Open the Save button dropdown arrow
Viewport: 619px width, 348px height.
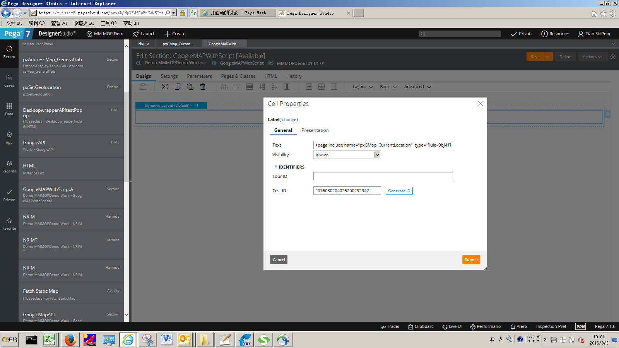pyautogui.click(x=547, y=56)
